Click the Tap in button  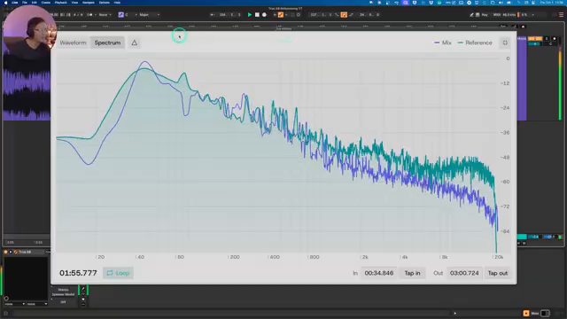(412, 273)
